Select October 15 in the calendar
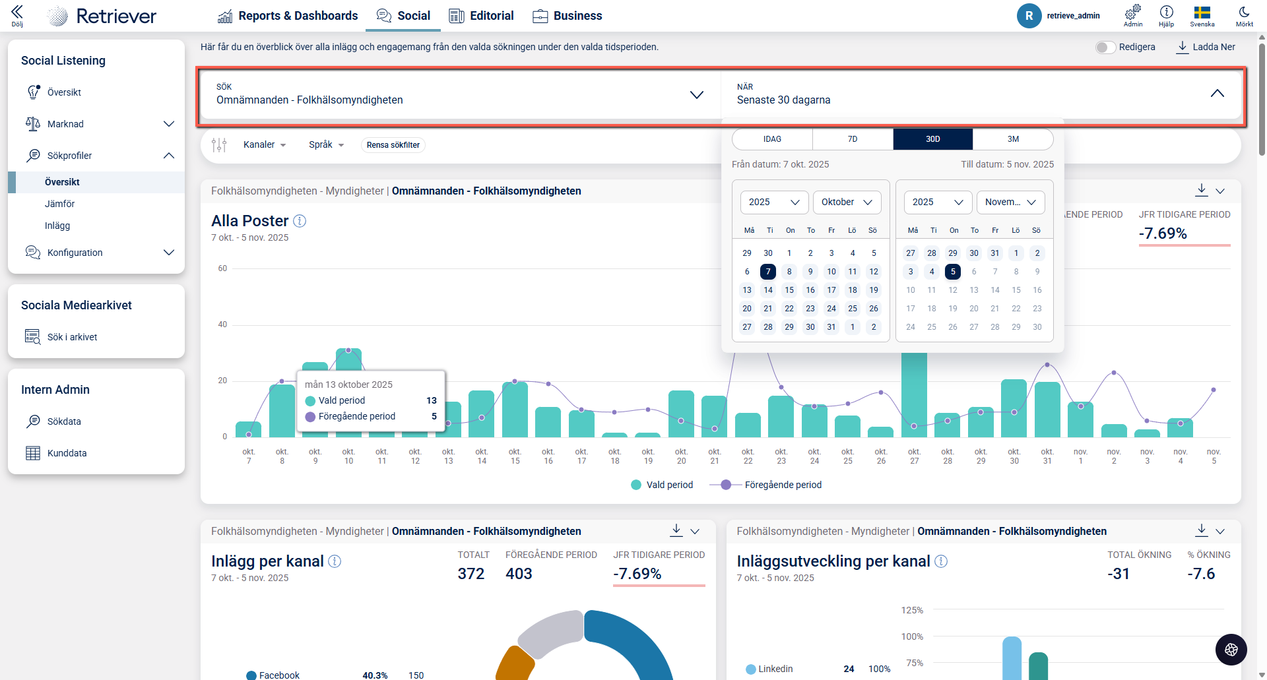Viewport: 1267px width, 680px height. pyautogui.click(x=789, y=290)
